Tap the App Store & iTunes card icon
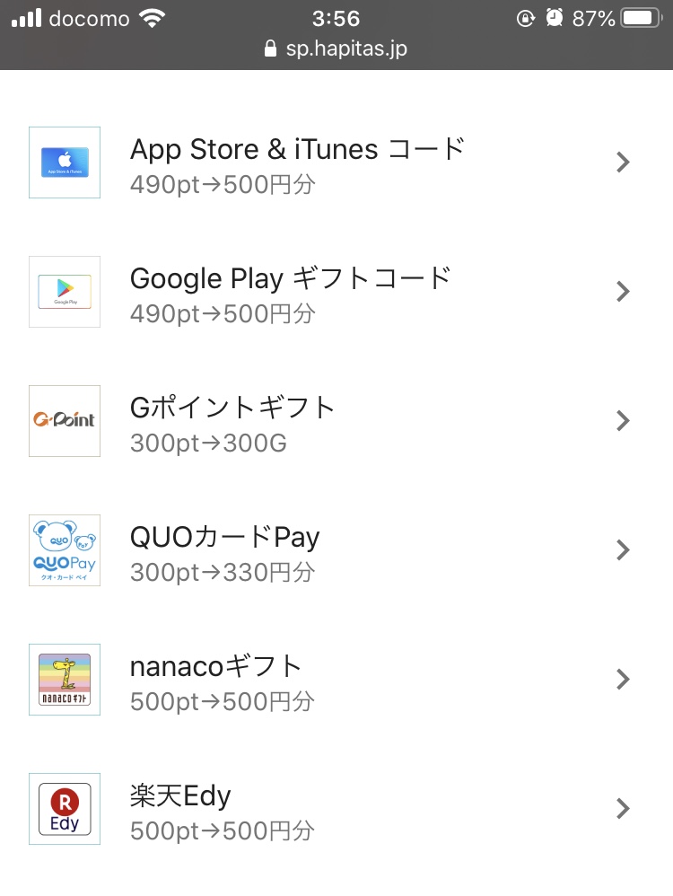 65,163
